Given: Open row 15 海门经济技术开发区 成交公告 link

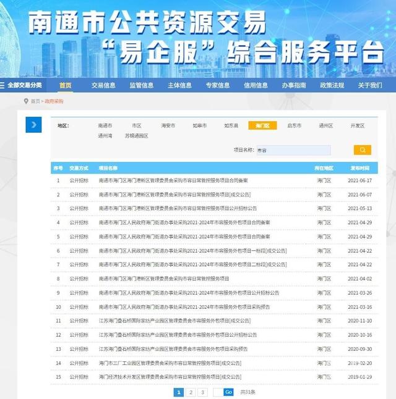Looking at the screenshot, I should pos(170,377).
